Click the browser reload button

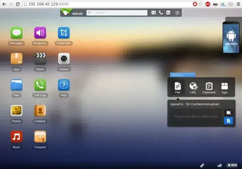pos(18,4)
